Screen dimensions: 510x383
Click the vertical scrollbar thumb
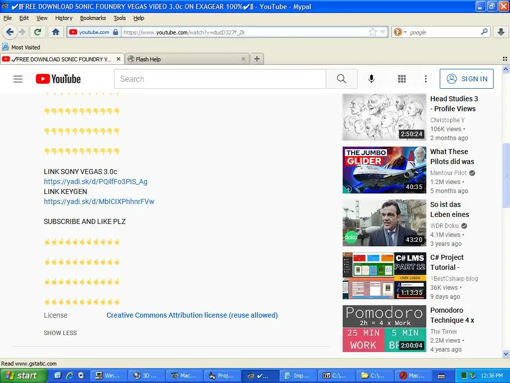tap(506, 175)
